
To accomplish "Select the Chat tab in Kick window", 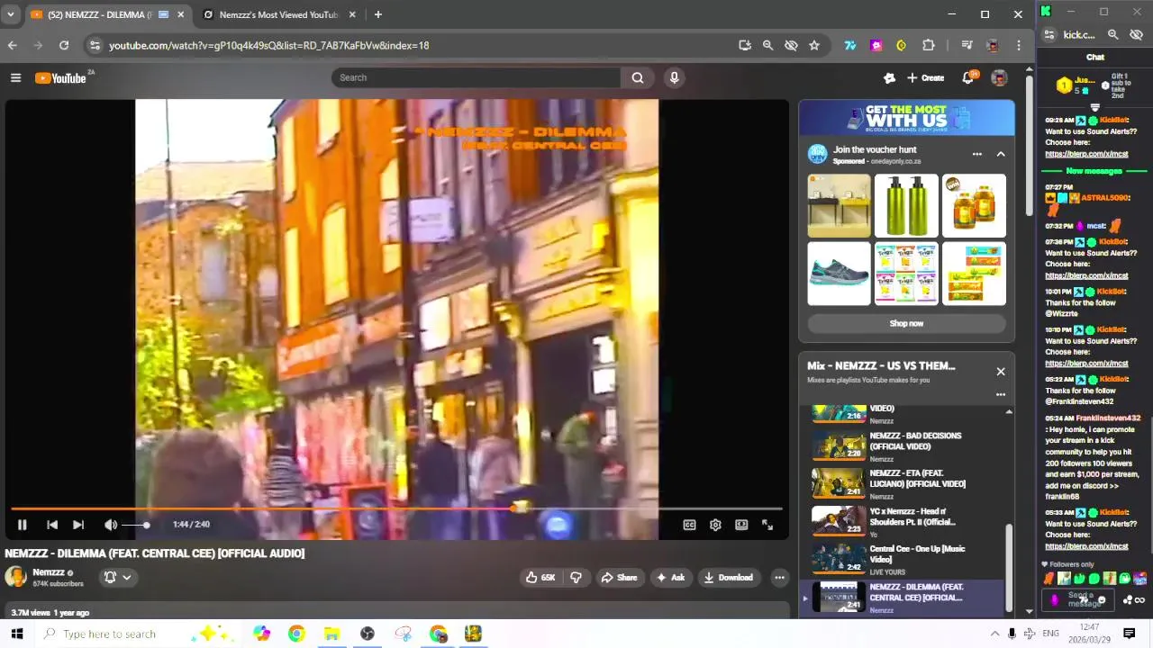I will pos(1094,57).
